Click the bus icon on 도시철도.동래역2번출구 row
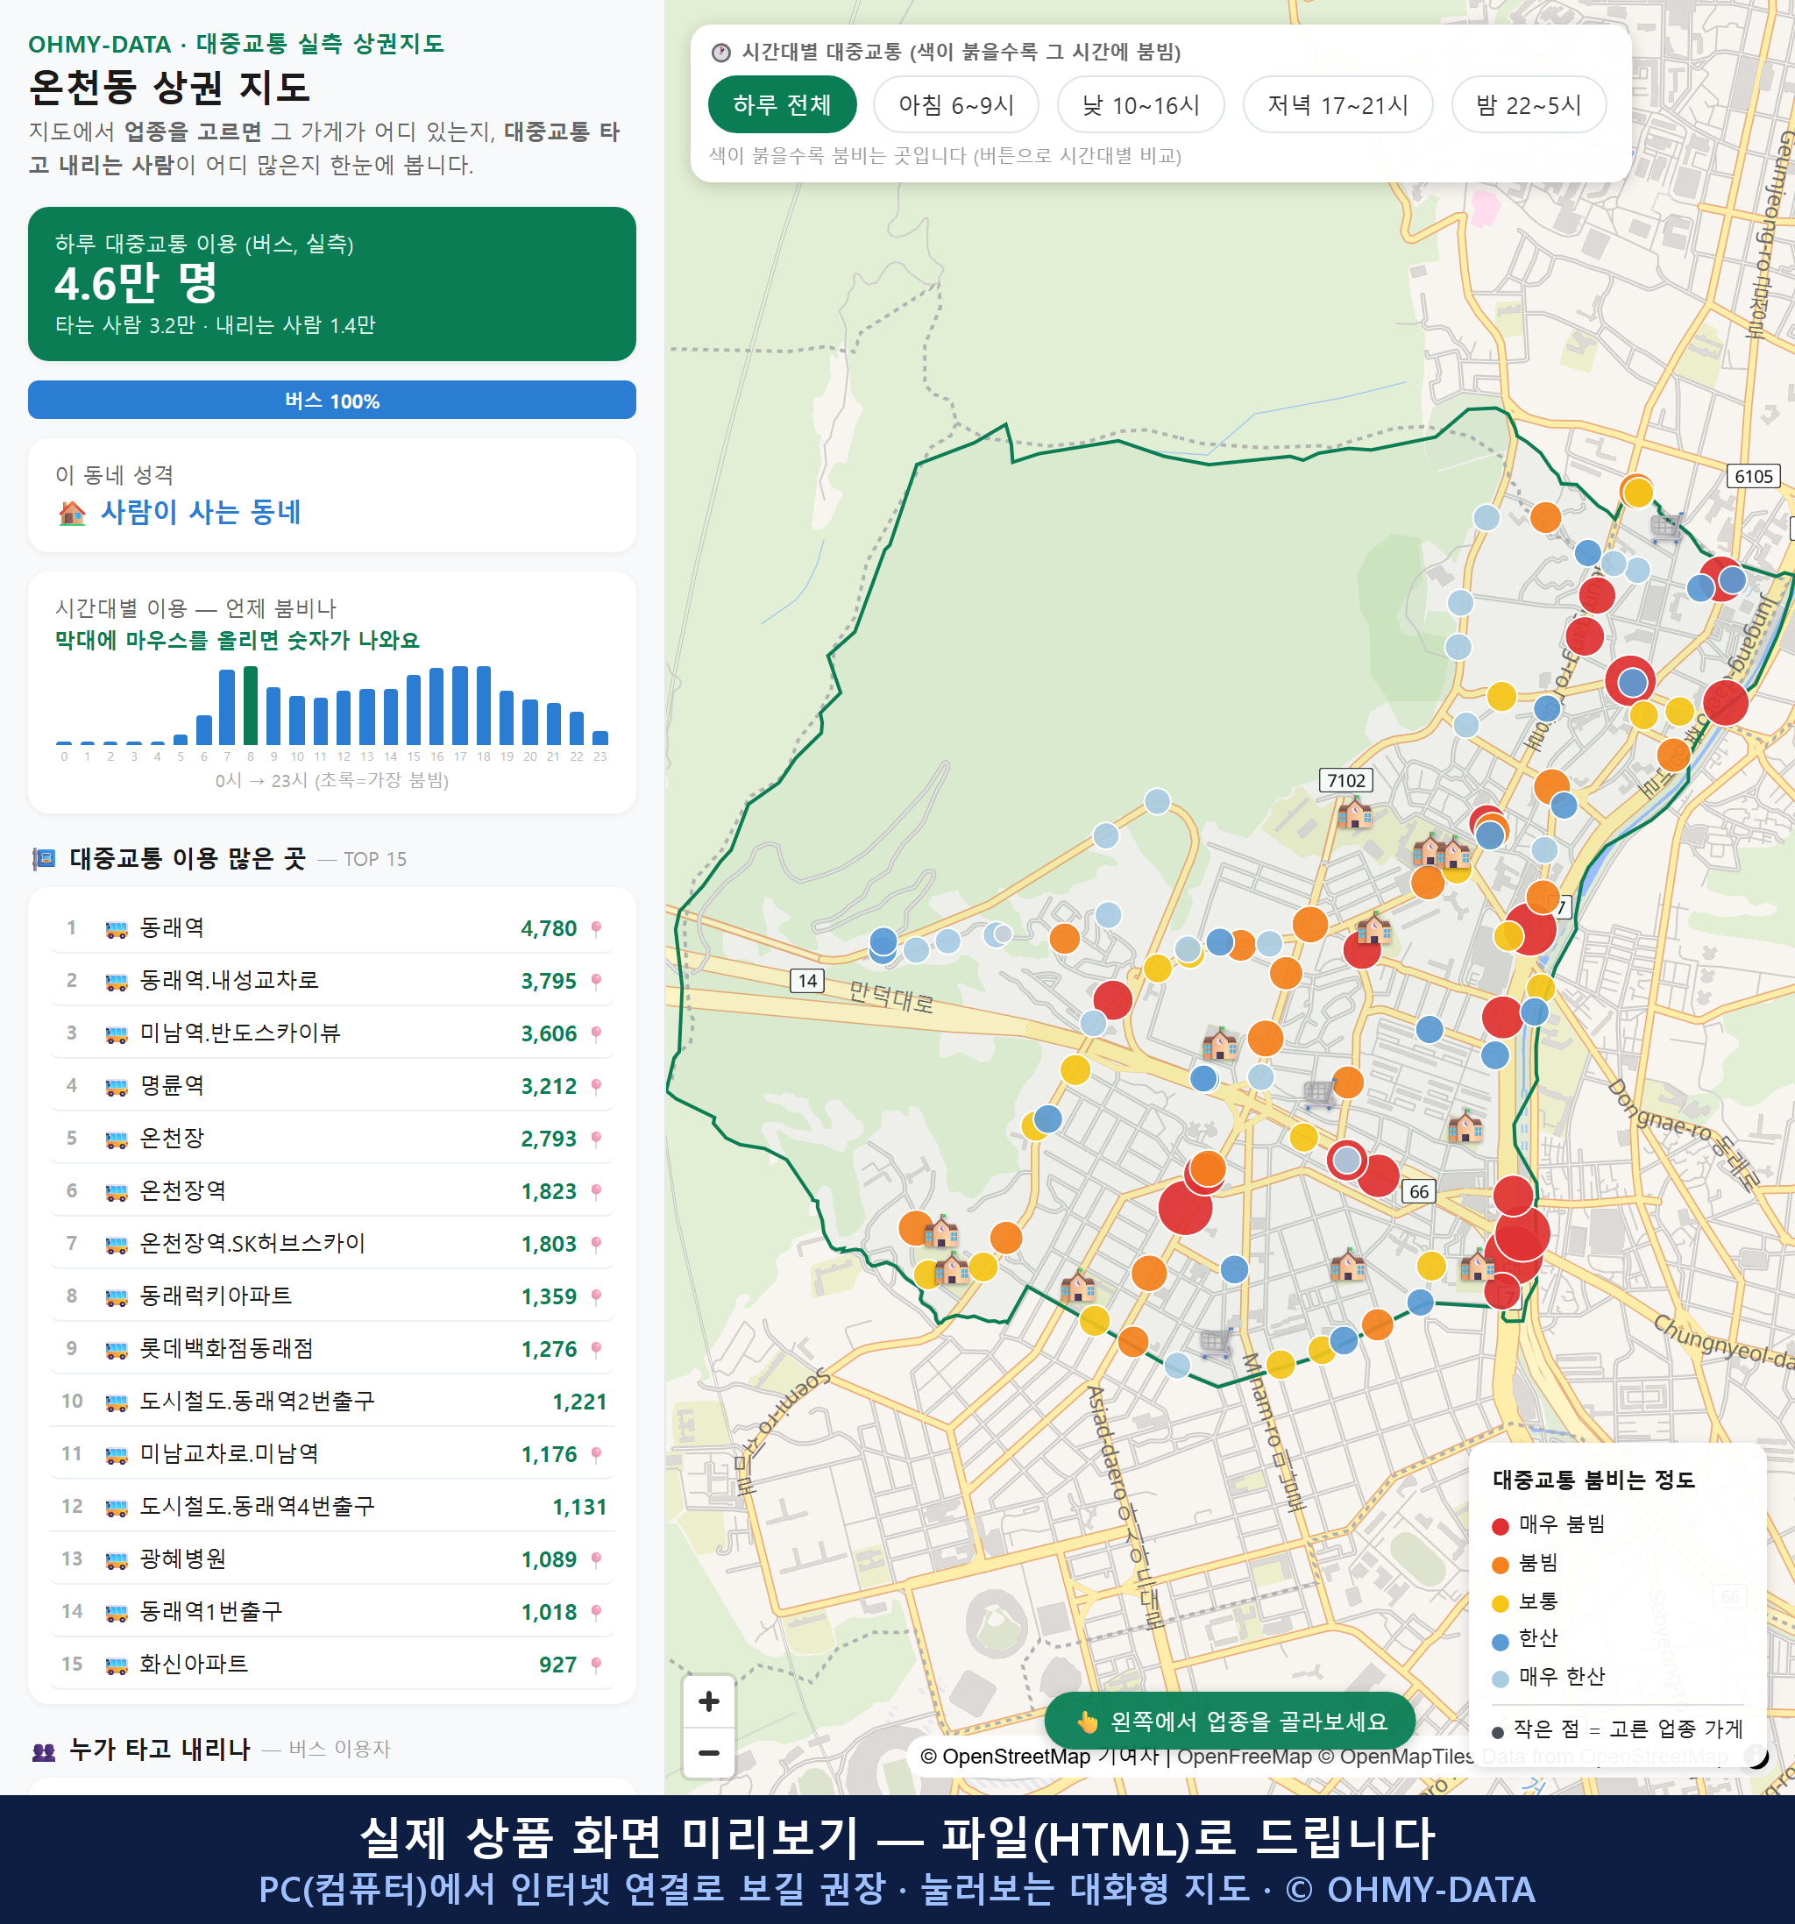The height and width of the screenshot is (1924, 1795). (x=116, y=1402)
